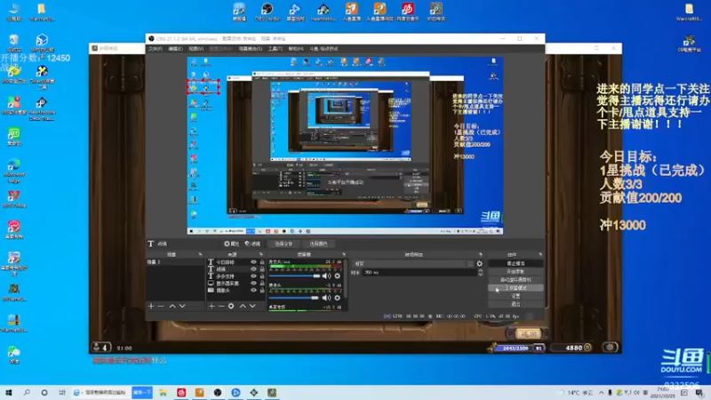Click the 设置 settings button in controls
711x400 pixels.
pos(515,296)
